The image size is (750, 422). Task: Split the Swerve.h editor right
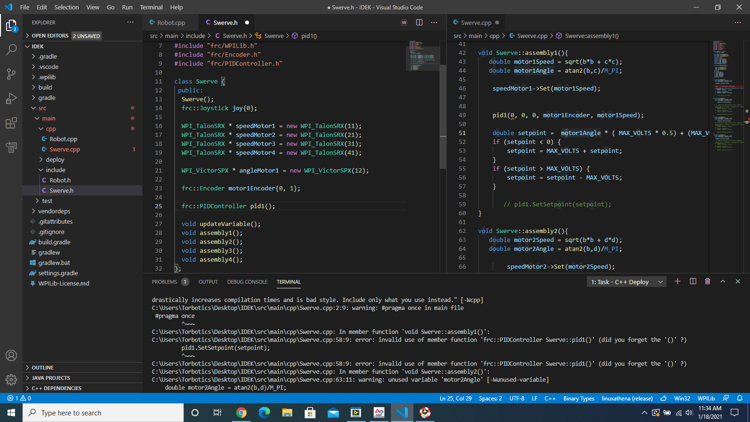click(419, 23)
